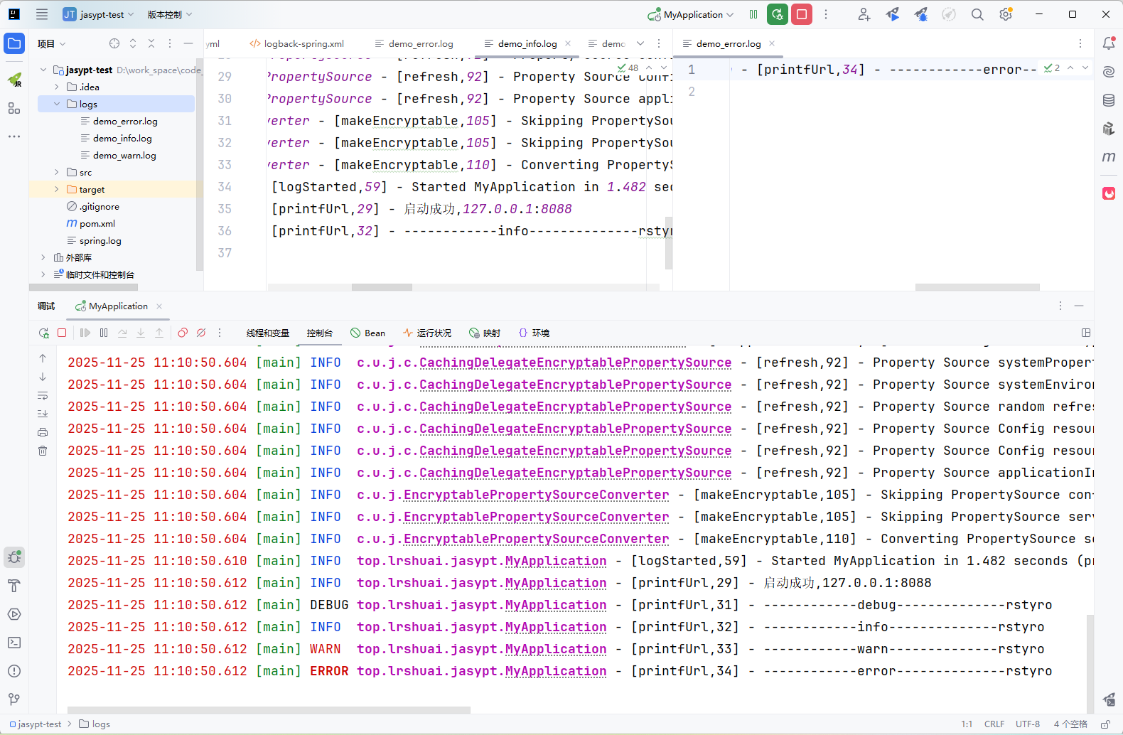
Task: Expand the src folder in project tree
Action: [57, 172]
